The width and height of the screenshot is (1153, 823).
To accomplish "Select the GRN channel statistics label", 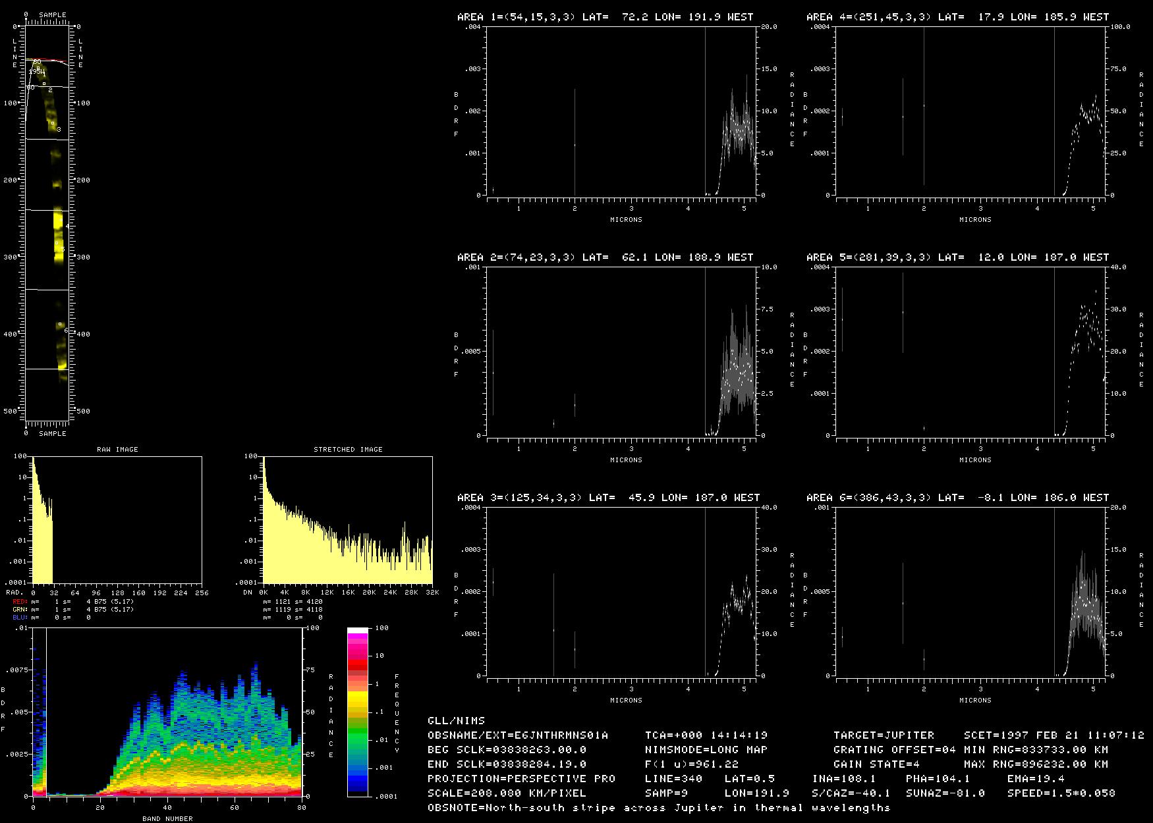I will (x=20, y=610).
